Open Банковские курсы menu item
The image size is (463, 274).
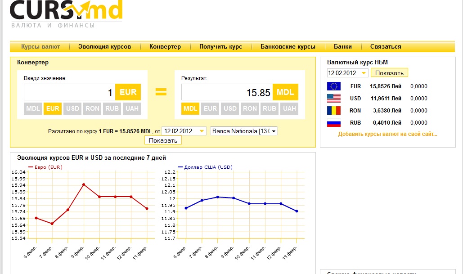[x=288, y=47]
